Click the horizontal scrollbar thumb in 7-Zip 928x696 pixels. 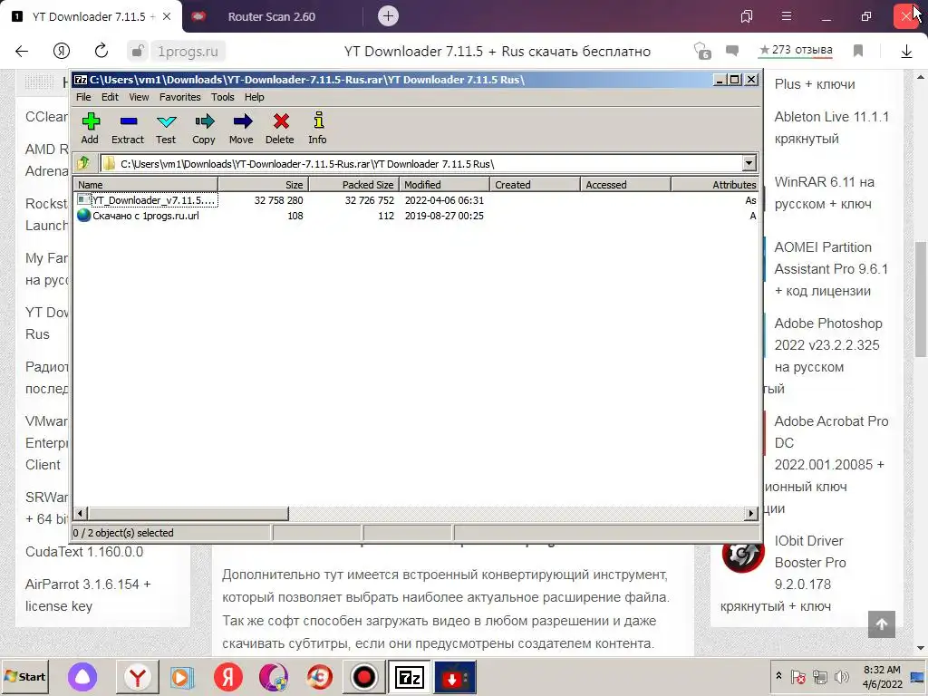pyautogui.click(x=188, y=513)
